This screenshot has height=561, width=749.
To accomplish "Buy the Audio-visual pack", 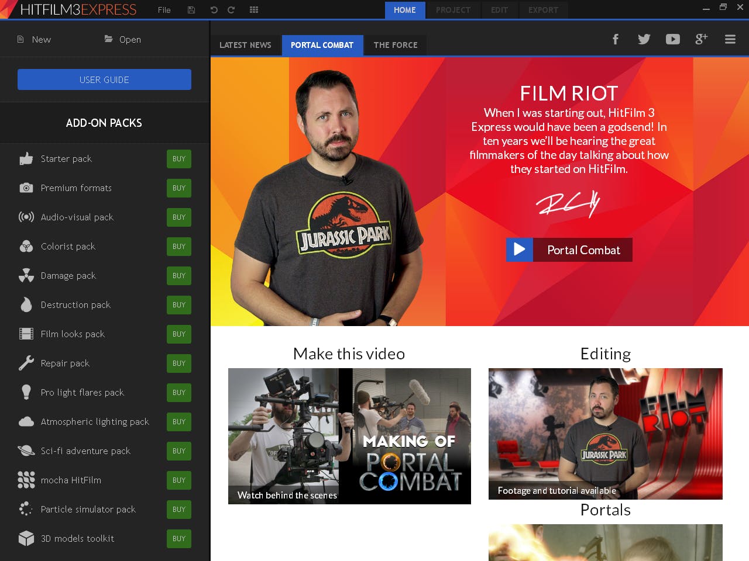I will [179, 217].
